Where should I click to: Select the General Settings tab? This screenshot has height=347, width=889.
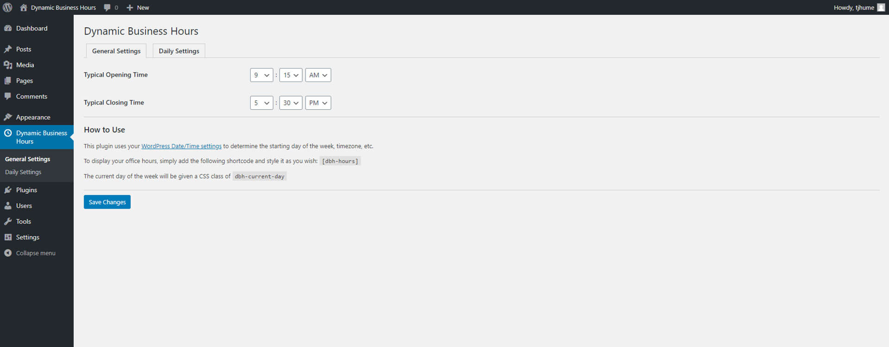[x=116, y=51]
